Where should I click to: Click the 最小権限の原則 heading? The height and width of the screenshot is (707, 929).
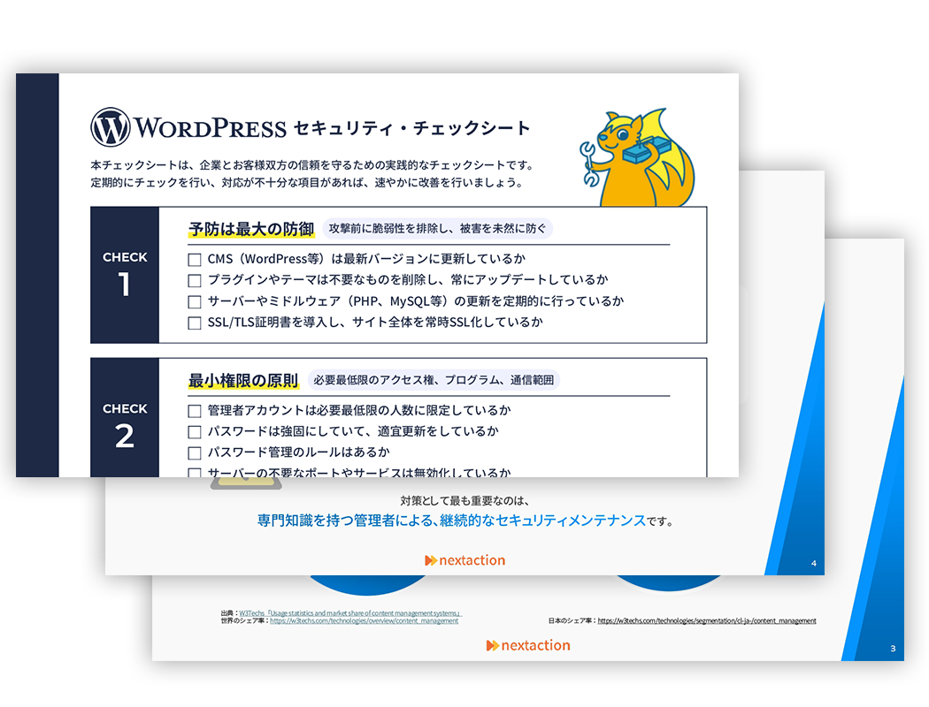click(243, 381)
